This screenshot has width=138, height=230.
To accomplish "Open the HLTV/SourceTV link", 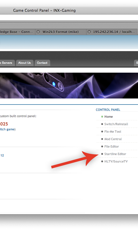I will (x=116, y=161).
